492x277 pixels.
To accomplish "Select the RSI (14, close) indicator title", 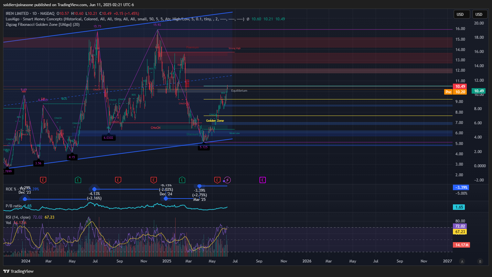I will coord(18,217).
